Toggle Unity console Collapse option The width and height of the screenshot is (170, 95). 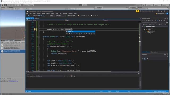(x=7, y=42)
